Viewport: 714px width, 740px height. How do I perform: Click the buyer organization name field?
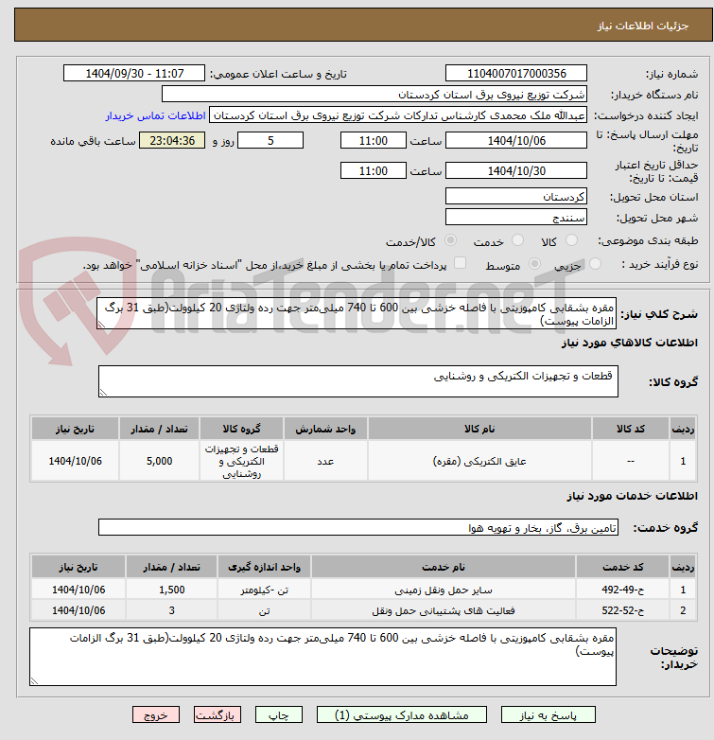374,95
